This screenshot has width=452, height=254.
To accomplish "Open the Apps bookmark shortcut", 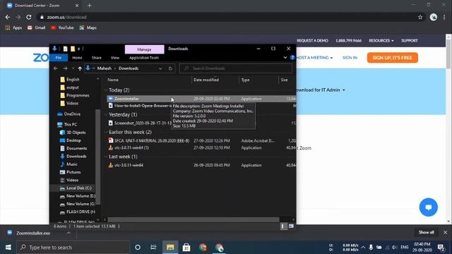I will [x=13, y=28].
